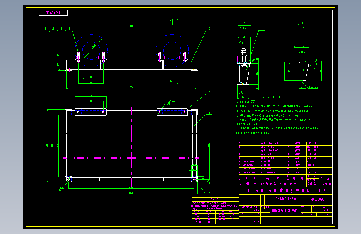Click the upper section mark 'A'
361x234 pixels.
[x=171, y=22]
